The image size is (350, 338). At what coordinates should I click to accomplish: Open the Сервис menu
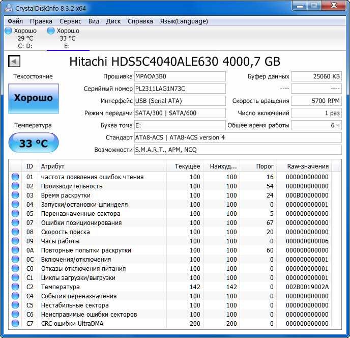point(70,21)
